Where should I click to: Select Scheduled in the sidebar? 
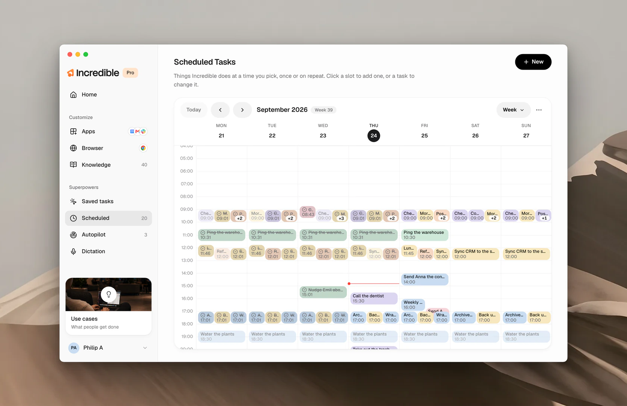(108, 218)
